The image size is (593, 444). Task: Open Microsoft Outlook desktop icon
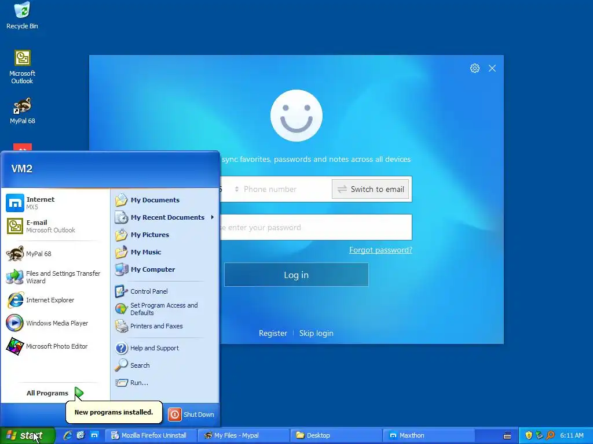click(x=23, y=67)
